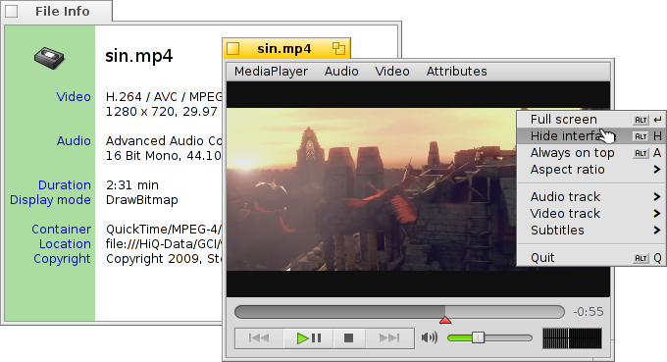Toggle the remaining time display -0:55
The image size is (667, 362).
(x=589, y=312)
